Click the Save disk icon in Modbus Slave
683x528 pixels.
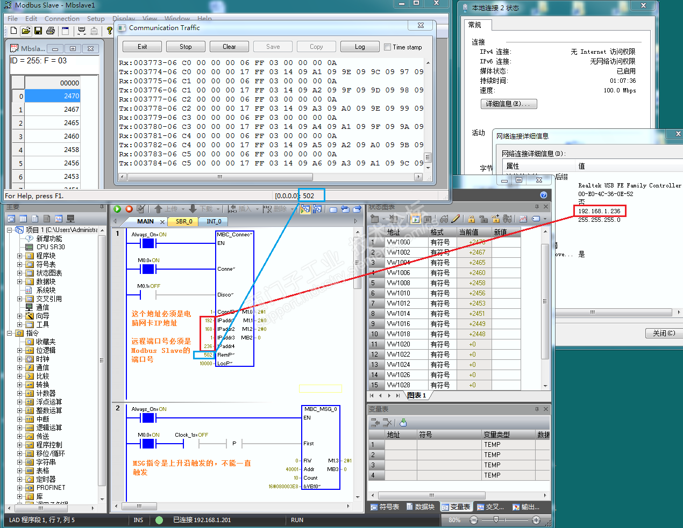click(x=38, y=31)
